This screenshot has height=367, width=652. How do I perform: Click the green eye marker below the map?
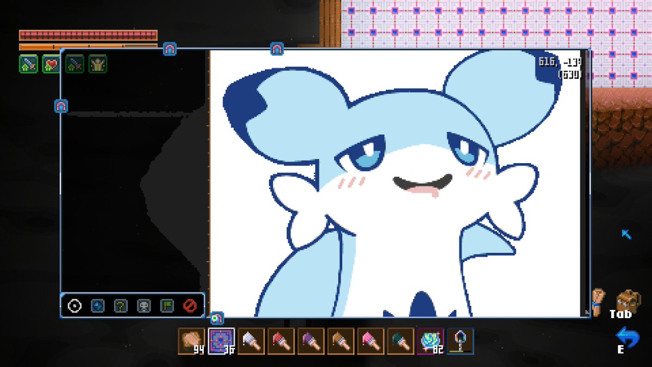[x=217, y=318]
